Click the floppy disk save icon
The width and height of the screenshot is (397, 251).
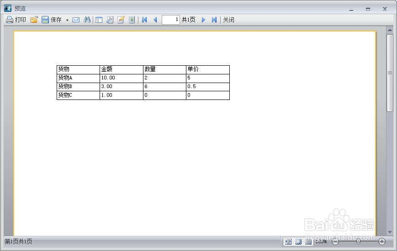tap(45, 20)
